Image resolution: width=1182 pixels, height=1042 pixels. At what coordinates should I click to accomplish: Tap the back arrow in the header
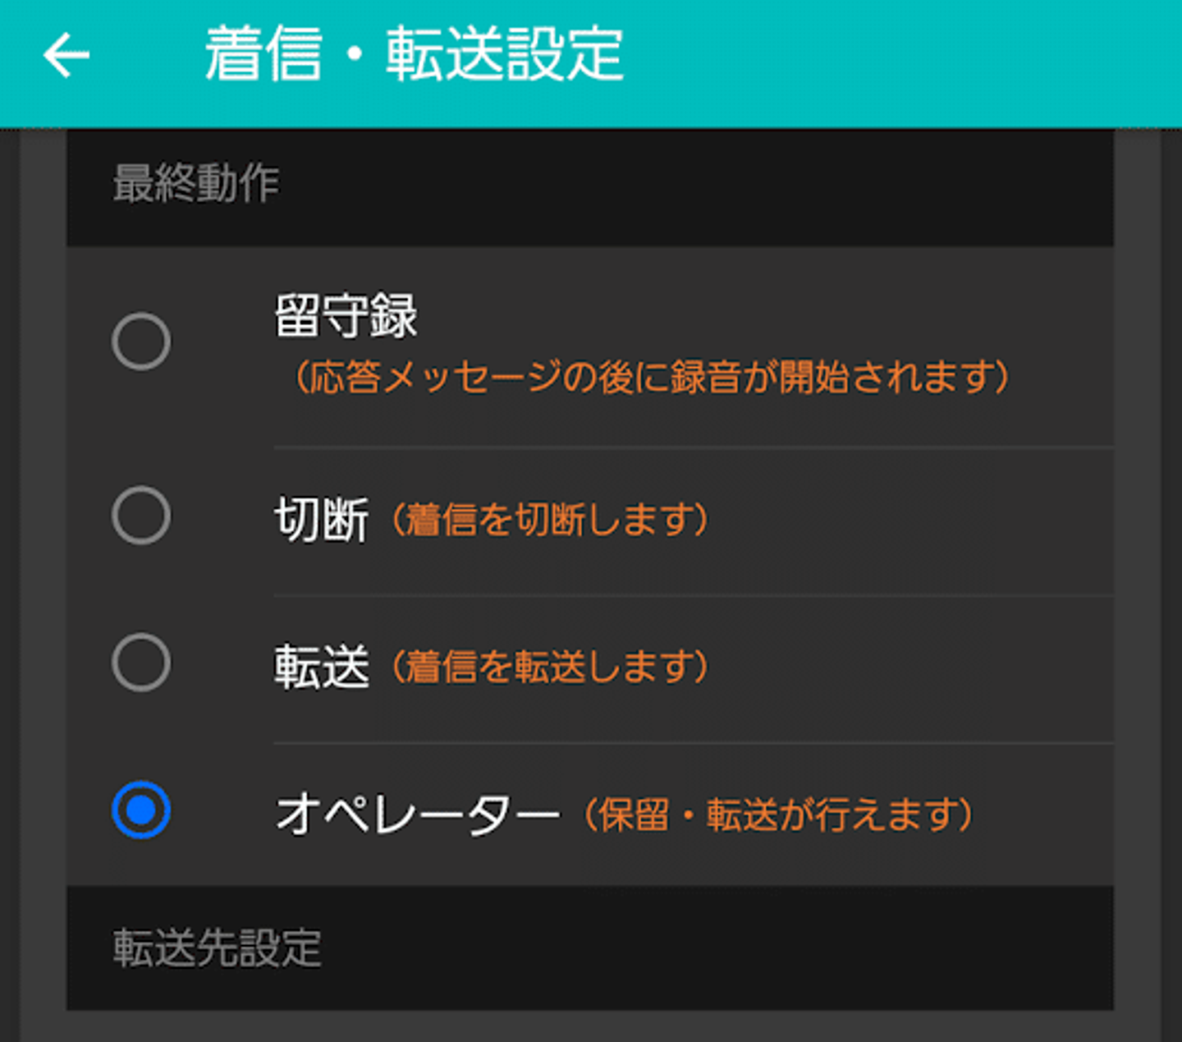66,56
